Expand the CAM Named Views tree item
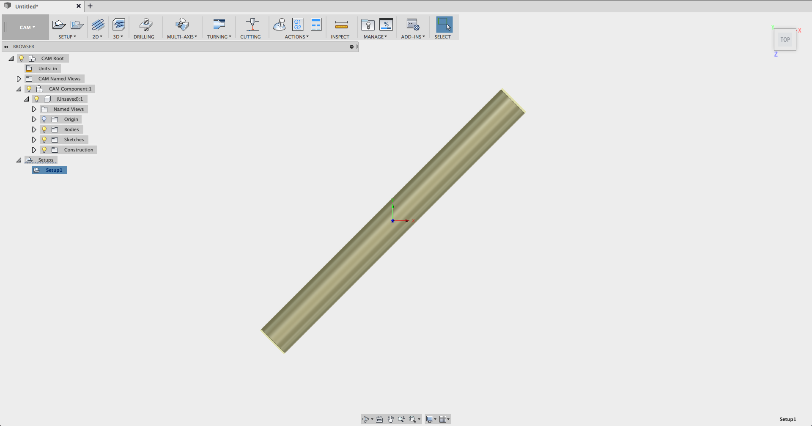The image size is (812, 426). coord(19,78)
